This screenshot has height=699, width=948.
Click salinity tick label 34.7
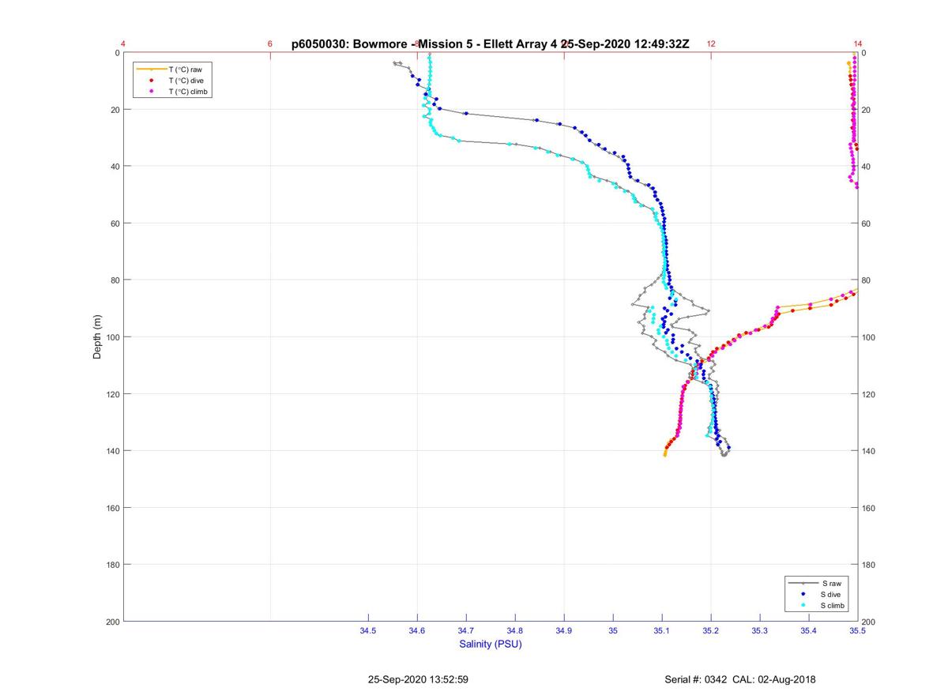(x=466, y=630)
